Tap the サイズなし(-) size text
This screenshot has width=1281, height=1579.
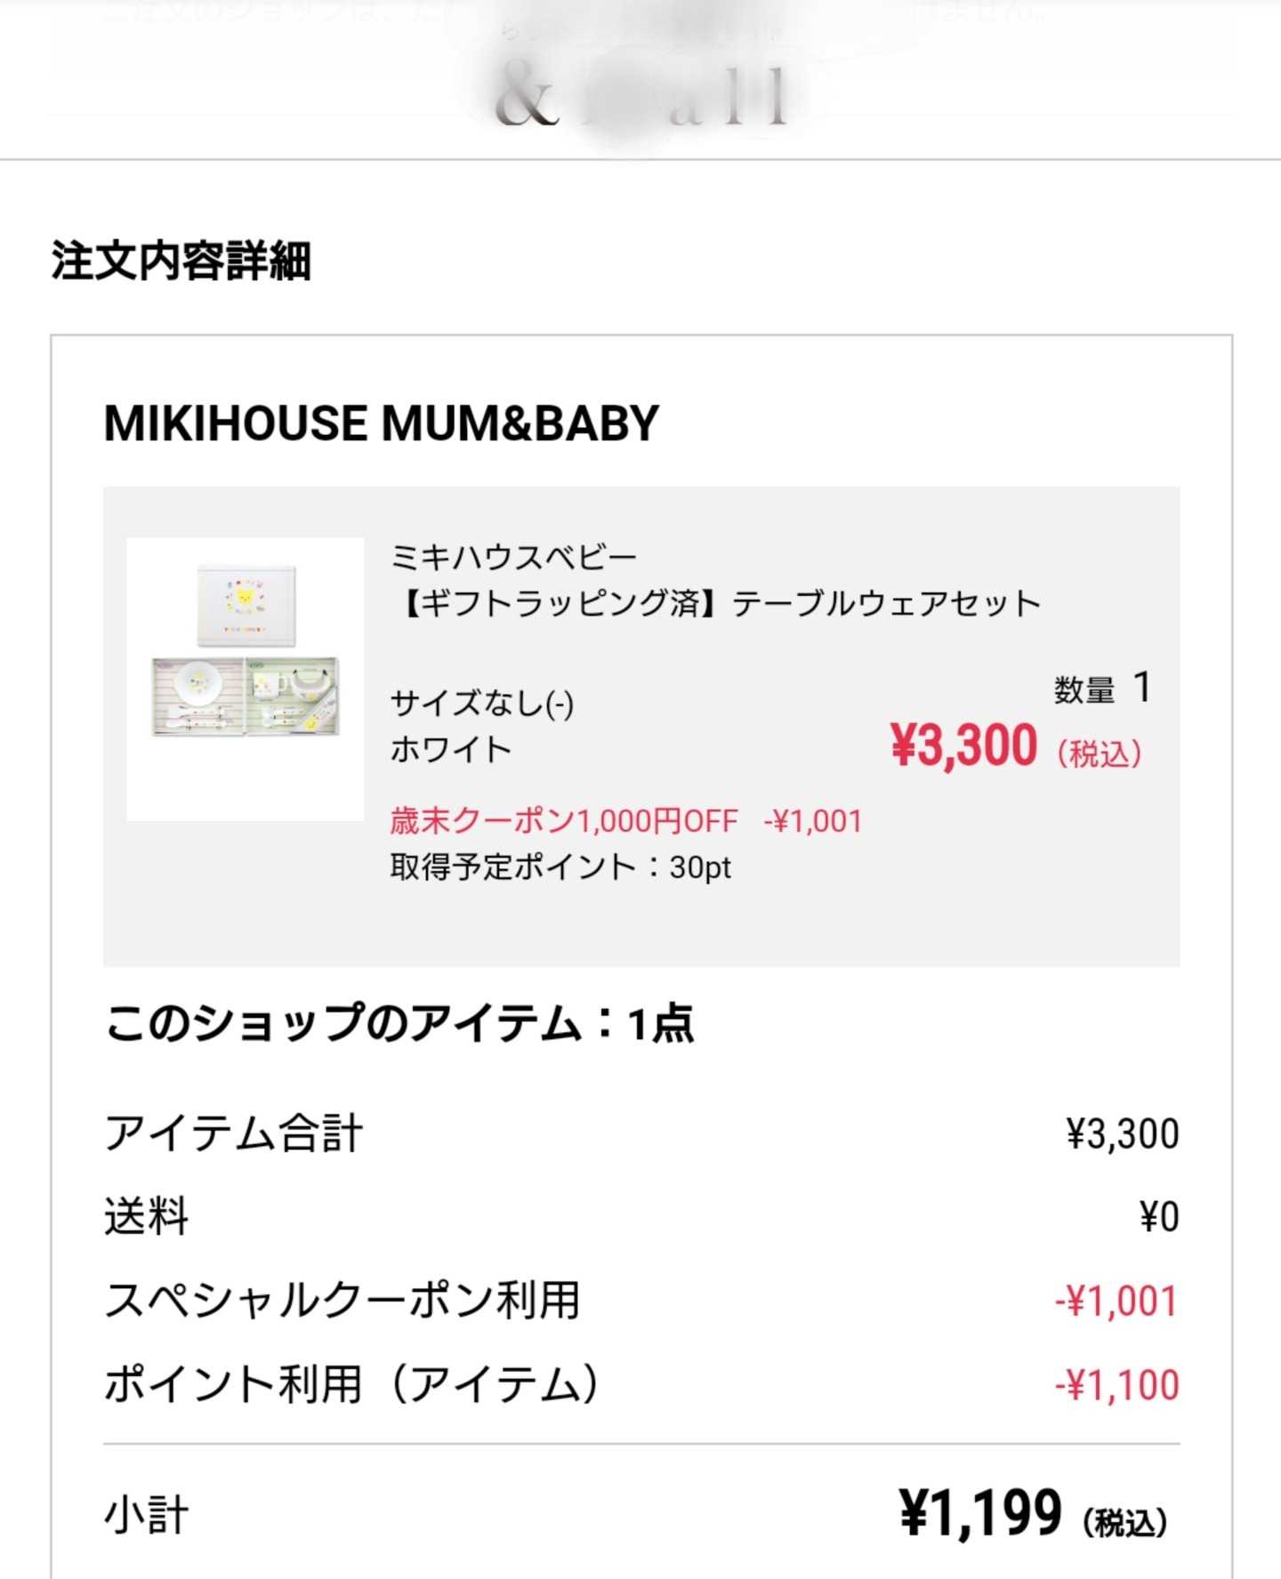pyautogui.click(x=481, y=704)
